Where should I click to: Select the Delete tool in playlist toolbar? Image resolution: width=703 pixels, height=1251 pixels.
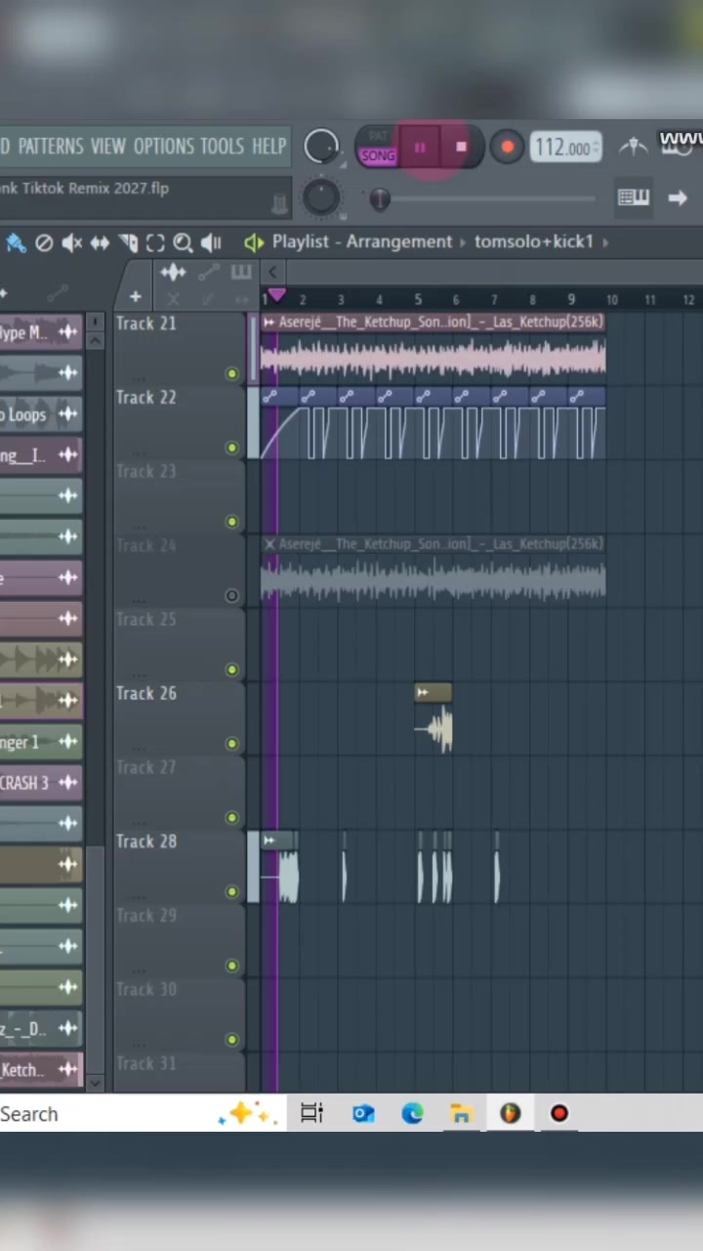[44, 243]
